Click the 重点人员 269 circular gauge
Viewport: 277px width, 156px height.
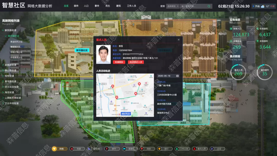point(238,72)
